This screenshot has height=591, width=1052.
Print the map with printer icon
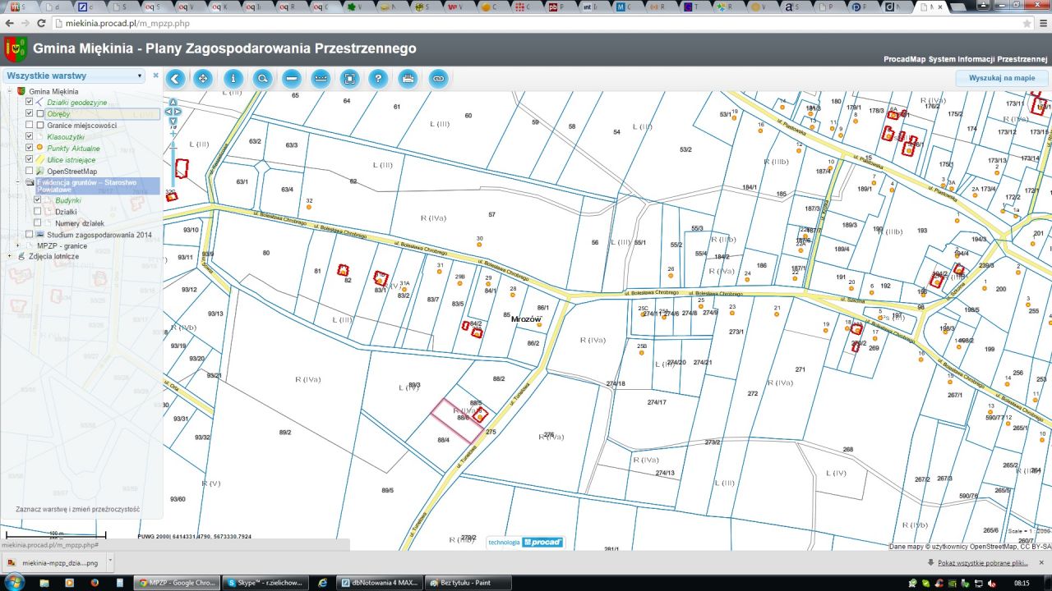click(x=407, y=79)
